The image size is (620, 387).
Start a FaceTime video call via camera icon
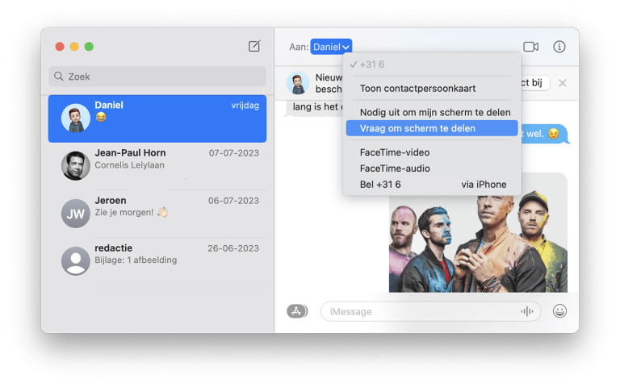click(530, 47)
